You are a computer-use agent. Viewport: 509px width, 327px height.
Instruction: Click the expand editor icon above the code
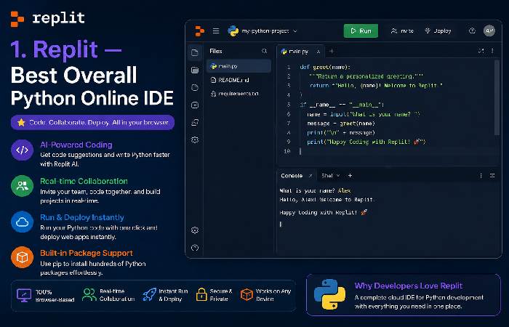[481, 51]
